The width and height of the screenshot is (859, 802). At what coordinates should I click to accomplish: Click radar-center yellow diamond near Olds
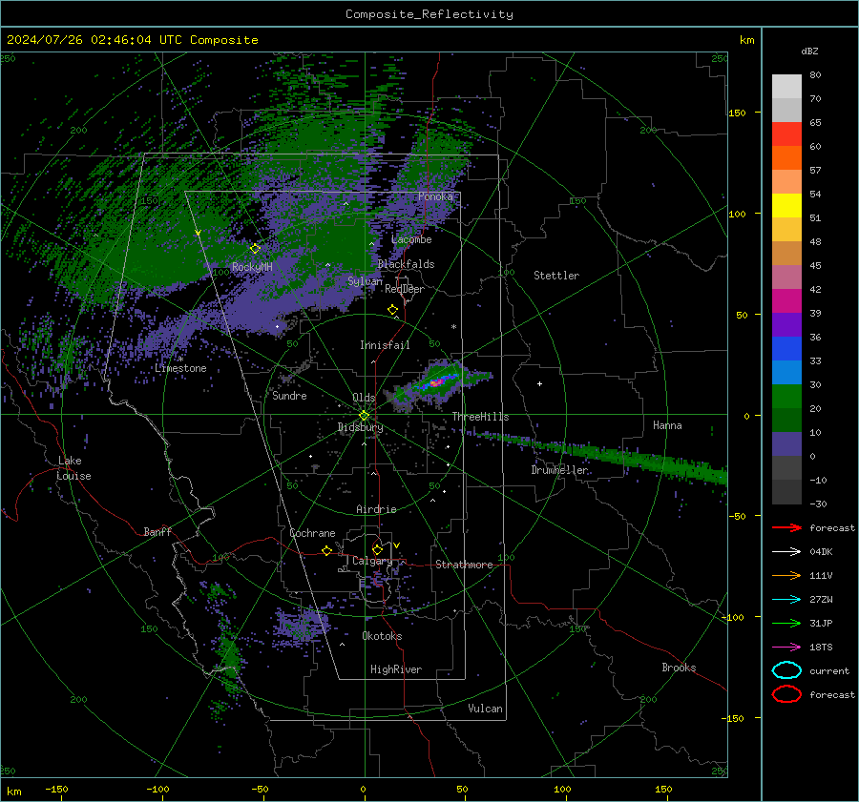[x=364, y=416]
